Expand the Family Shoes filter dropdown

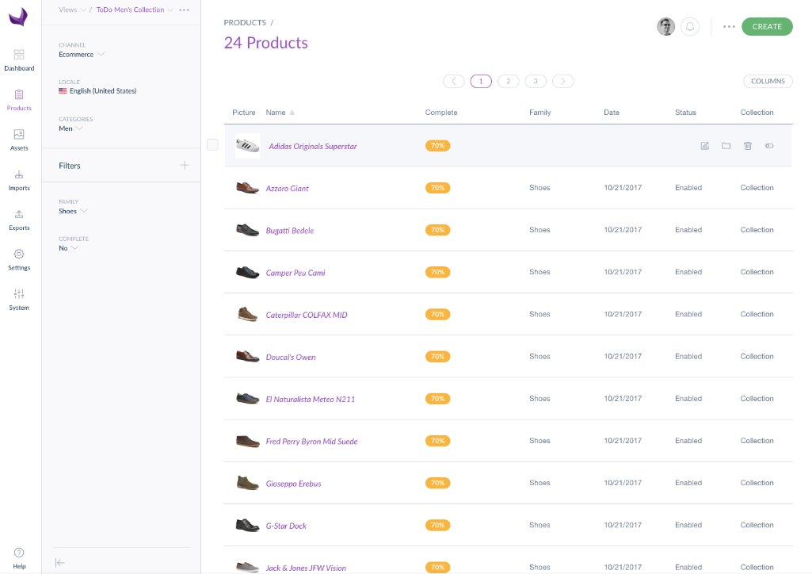tap(73, 212)
